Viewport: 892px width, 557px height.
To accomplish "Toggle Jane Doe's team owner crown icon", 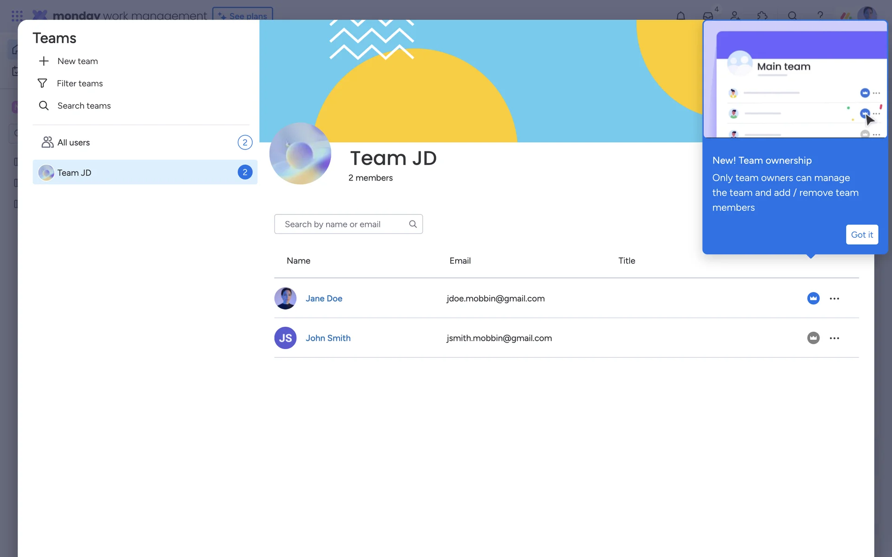I will click(x=813, y=298).
